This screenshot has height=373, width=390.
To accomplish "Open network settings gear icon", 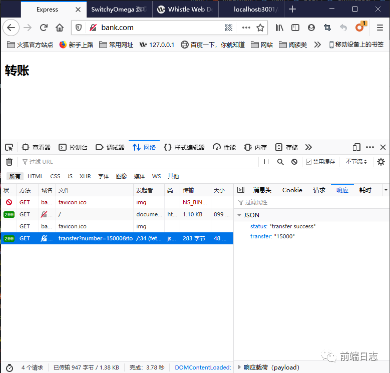I will (x=381, y=162).
